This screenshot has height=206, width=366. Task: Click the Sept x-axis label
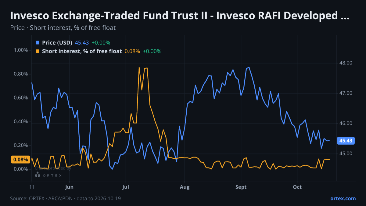(x=241, y=187)
